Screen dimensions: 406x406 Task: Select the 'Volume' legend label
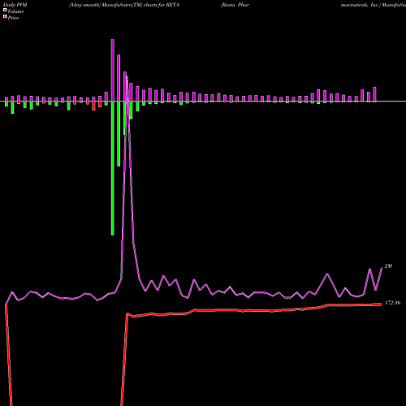(x=15, y=11)
